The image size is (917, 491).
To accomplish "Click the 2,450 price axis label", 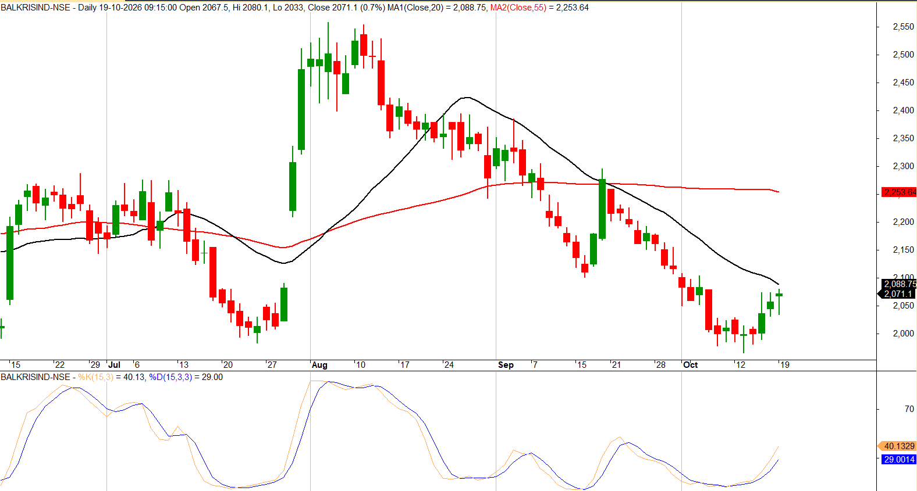I will 903,83.
